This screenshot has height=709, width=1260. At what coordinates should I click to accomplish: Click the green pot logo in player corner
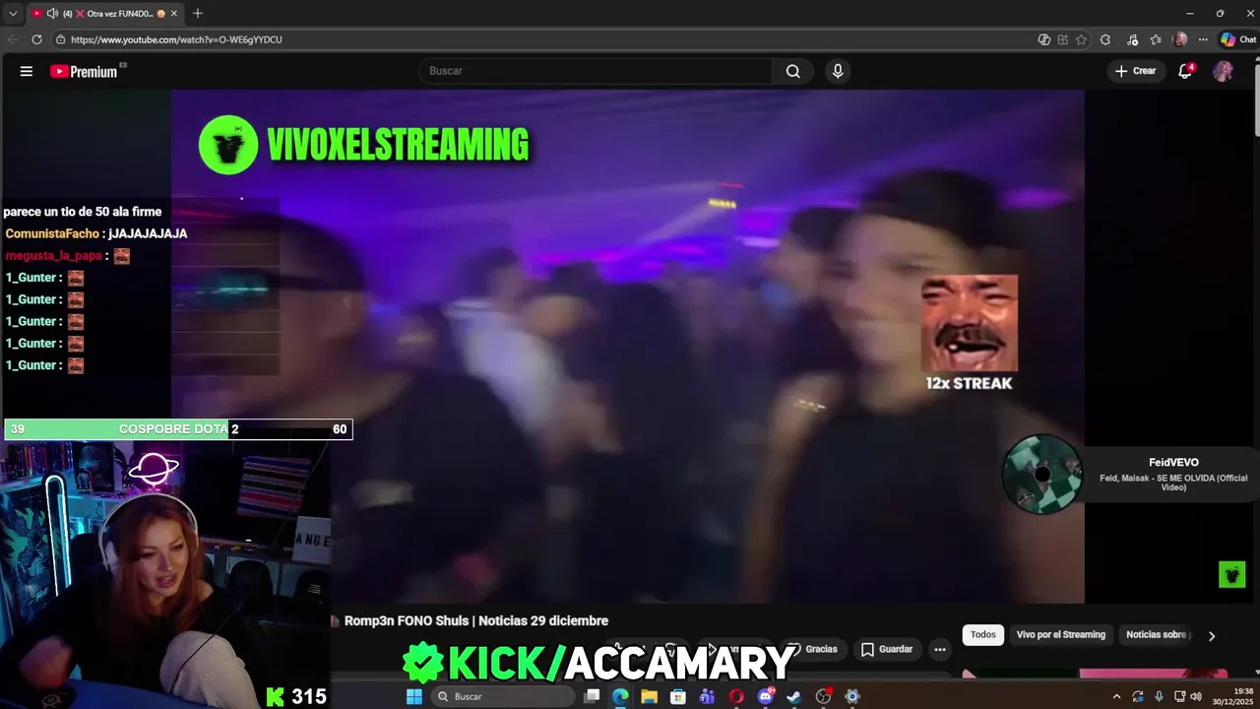point(1231,574)
